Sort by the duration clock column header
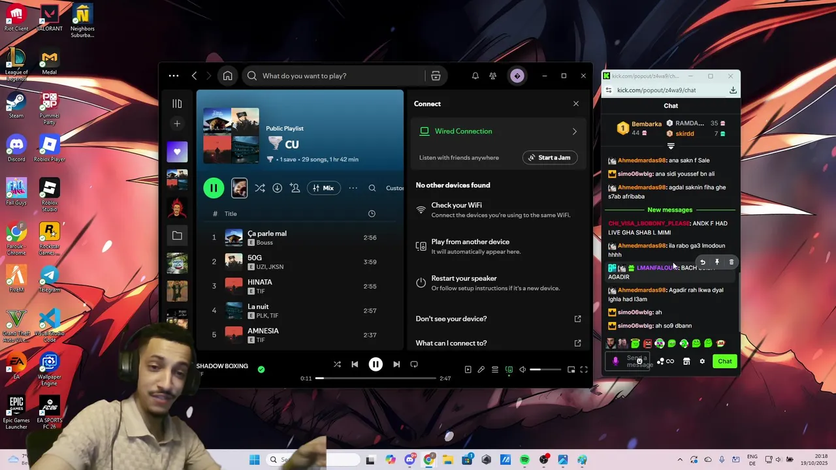 [x=372, y=213]
